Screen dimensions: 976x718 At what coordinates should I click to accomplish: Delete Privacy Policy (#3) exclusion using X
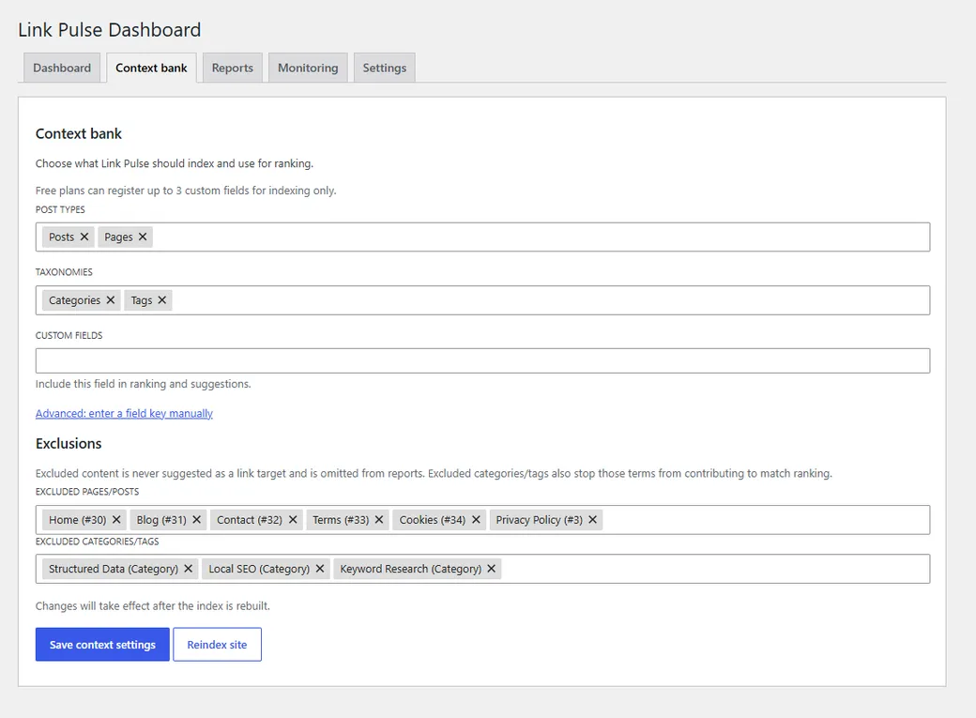592,519
